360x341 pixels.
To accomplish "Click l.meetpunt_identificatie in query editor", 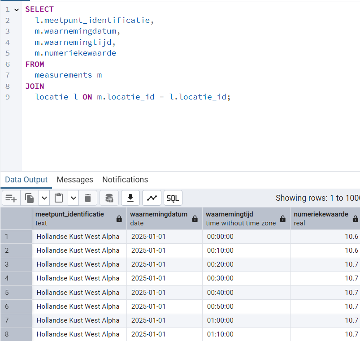I will pos(92,20).
